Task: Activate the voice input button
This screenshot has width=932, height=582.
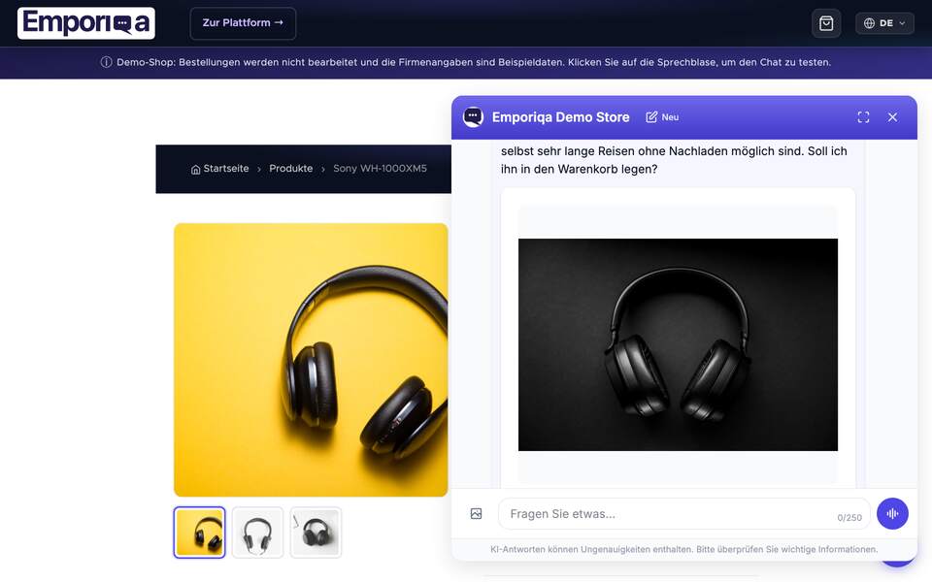Action: (x=892, y=514)
